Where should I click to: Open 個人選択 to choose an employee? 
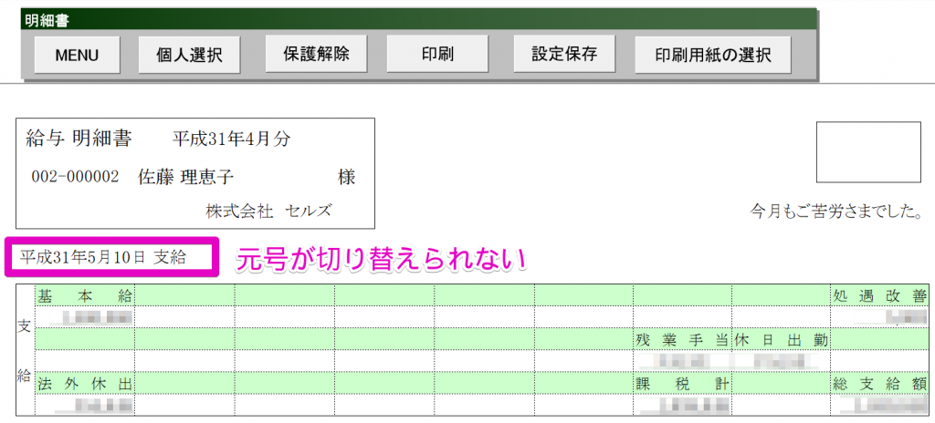[189, 55]
